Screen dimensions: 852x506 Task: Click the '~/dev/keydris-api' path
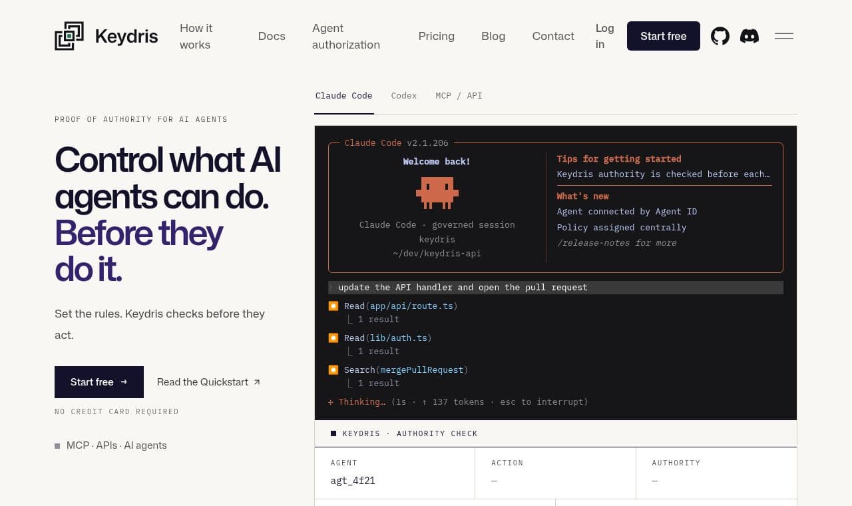tap(437, 254)
